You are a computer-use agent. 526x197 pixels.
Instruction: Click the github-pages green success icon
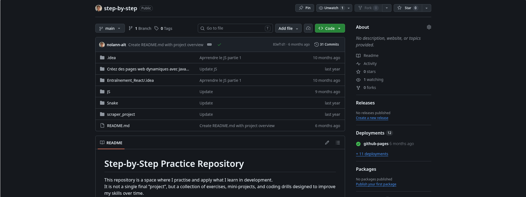pos(358,144)
